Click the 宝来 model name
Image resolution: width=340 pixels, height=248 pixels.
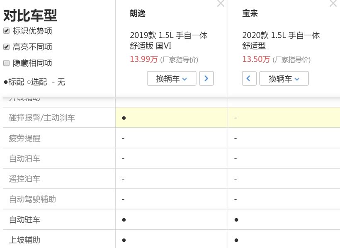pyautogui.click(x=250, y=13)
